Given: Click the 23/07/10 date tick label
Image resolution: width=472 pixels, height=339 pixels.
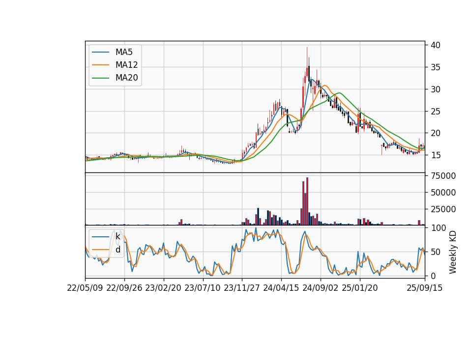Looking at the screenshot, I should click(203, 288).
